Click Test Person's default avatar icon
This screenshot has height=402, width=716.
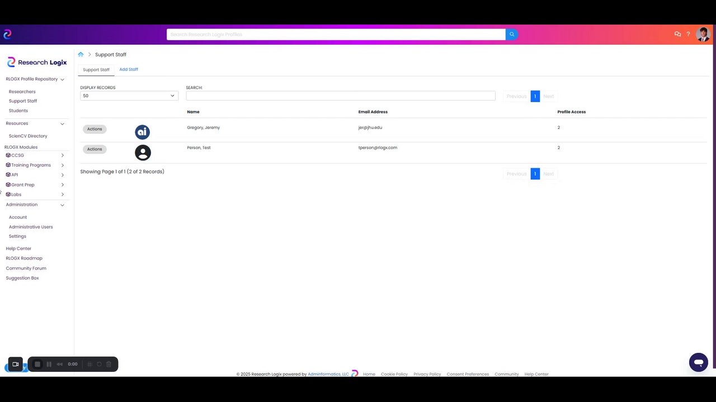pyautogui.click(x=143, y=152)
